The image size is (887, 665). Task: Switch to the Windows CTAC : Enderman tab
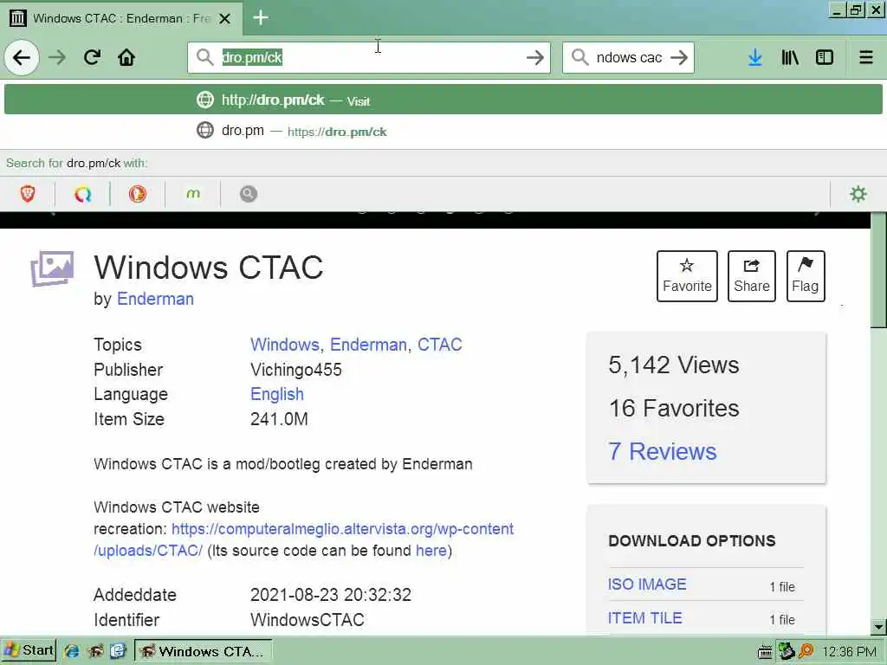(121, 19)
